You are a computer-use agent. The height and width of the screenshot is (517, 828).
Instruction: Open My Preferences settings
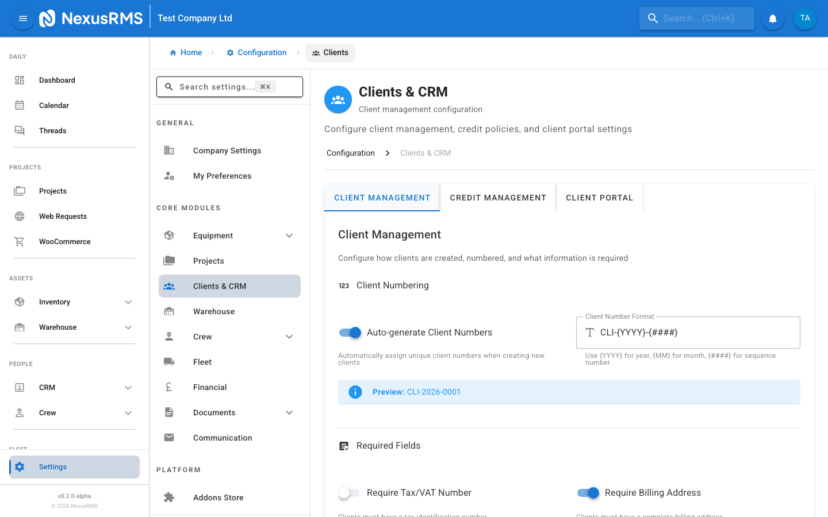(x=222, y=176)
